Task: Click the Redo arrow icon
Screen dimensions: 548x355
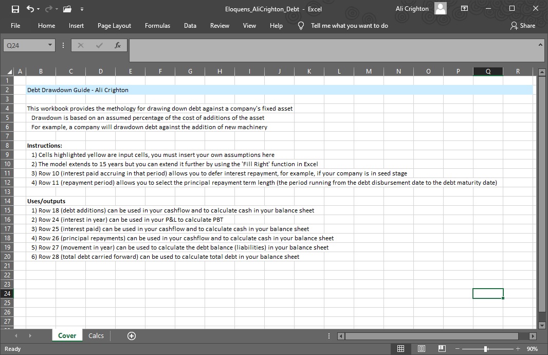Action: [48, 9]
